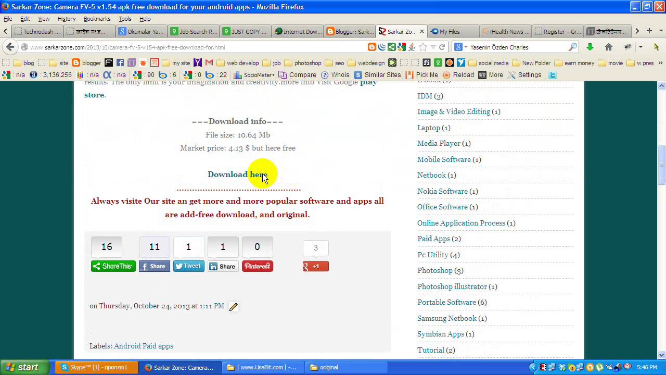
Task: Click the LinkedIn Share button
Action: tap(223, 266)
